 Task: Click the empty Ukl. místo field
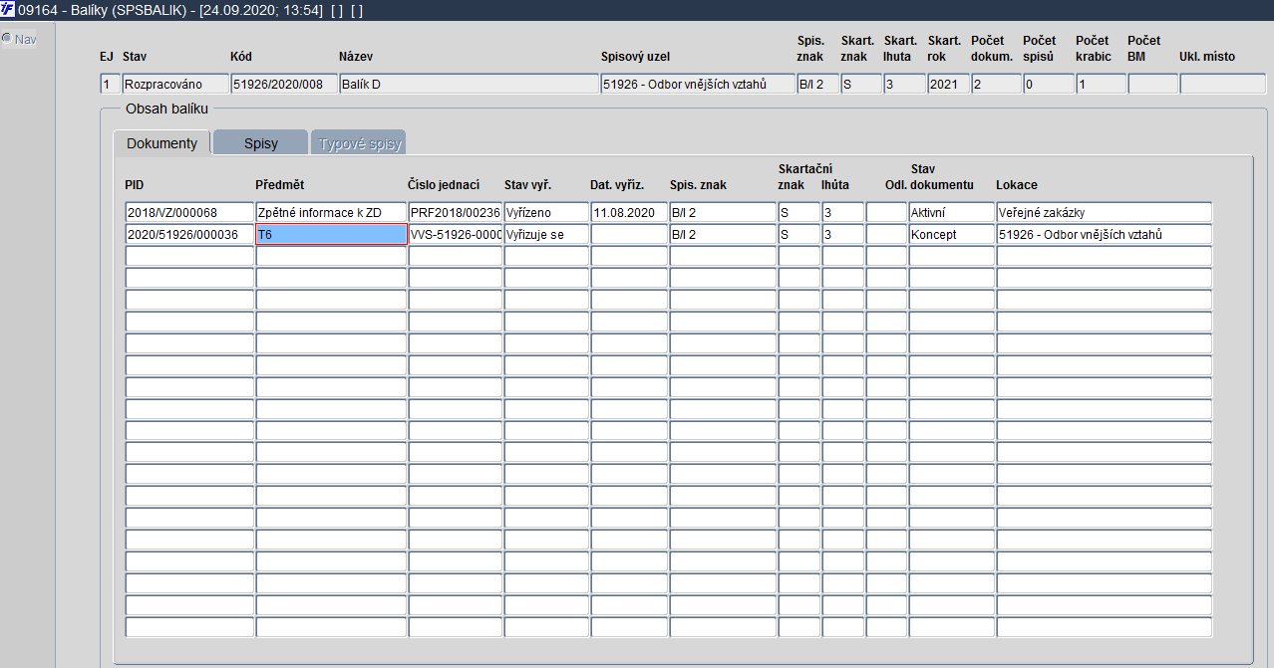tap(1223, 85)
